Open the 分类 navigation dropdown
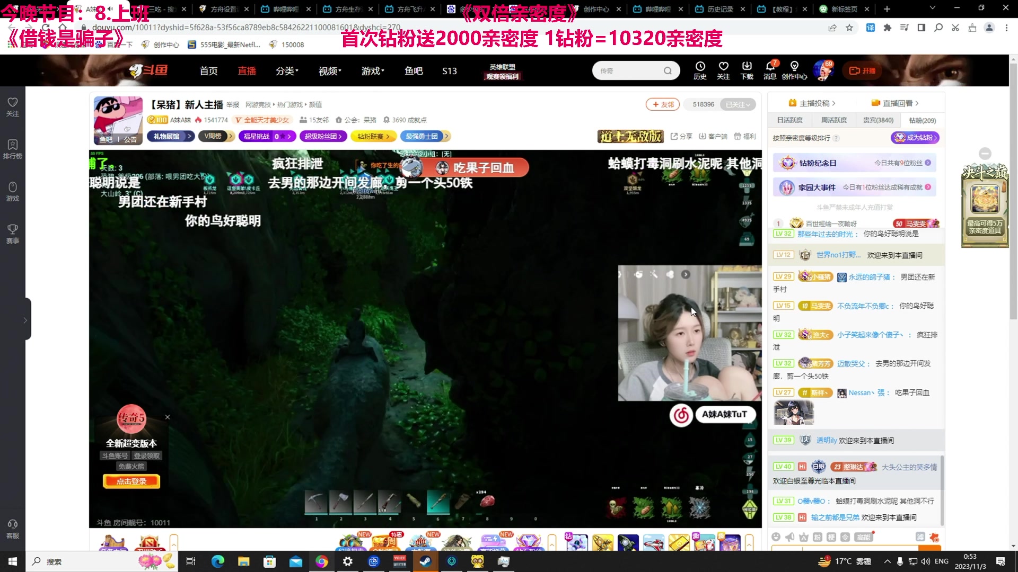Viewport: 1018px width, 572px height. pyautogui.click(x=287, y=71)
